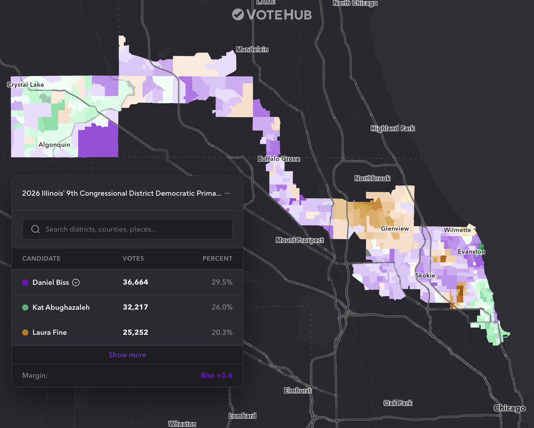Click the winner check badge beside Daniel Biss
Screen dimensions: 534x428
tap(76, 282)
